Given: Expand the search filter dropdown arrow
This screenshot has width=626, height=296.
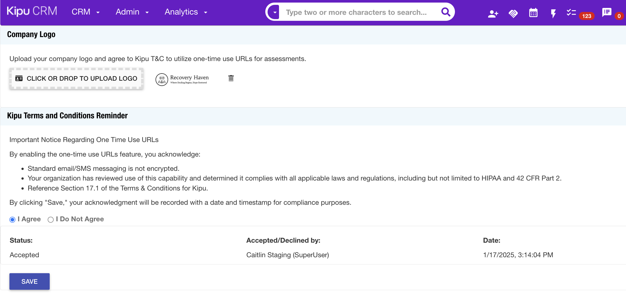Looking at the screenshot, I should (274, 12).
